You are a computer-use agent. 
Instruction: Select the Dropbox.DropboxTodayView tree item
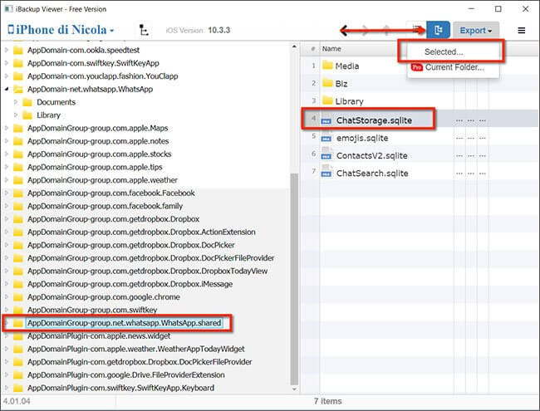tap(147, 271)
